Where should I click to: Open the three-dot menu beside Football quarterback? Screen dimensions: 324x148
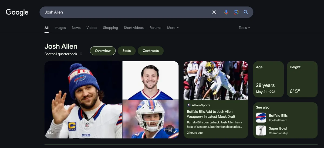pos(81,54)
